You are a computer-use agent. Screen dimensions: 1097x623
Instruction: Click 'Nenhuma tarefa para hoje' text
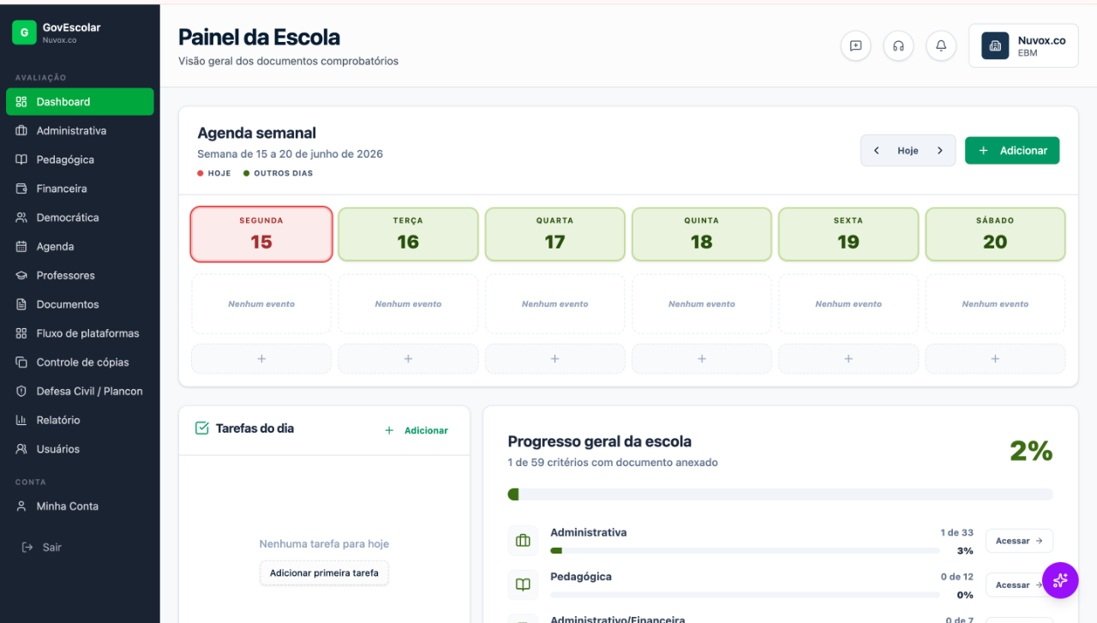324,544
